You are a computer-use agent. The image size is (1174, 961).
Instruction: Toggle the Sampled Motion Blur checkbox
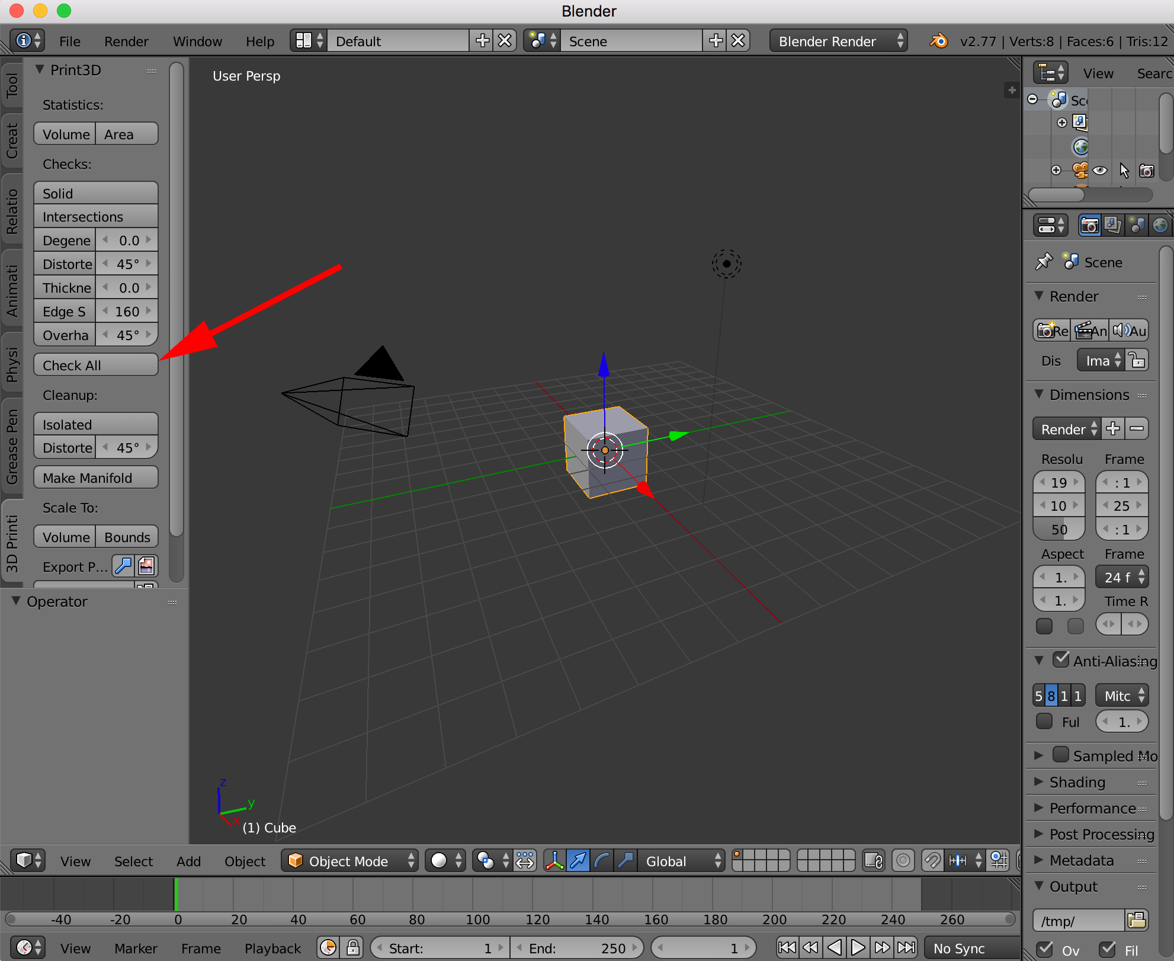pos(1061,754)
